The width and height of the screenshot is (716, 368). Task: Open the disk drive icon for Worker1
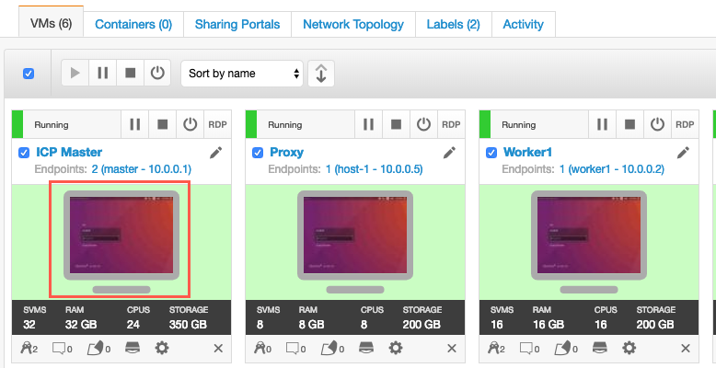pyautogui.click(x=599, y=349)
